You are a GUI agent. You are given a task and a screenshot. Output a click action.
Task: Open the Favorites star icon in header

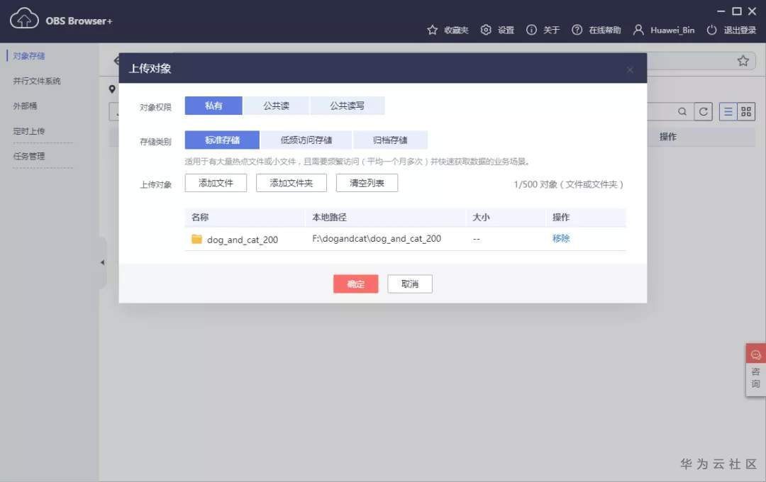432,30
